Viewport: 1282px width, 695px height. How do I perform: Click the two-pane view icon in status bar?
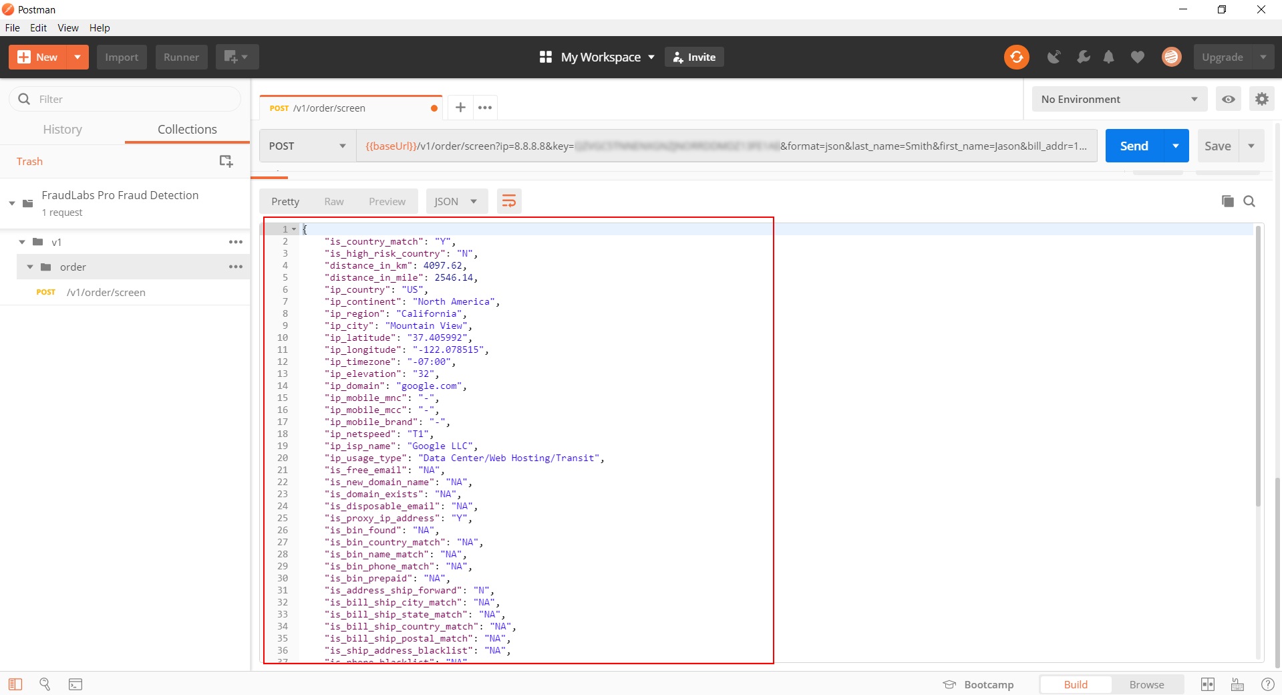pos(1208,684)
